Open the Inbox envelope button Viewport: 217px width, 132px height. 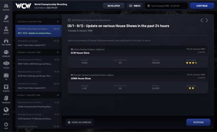pos(135,6)
